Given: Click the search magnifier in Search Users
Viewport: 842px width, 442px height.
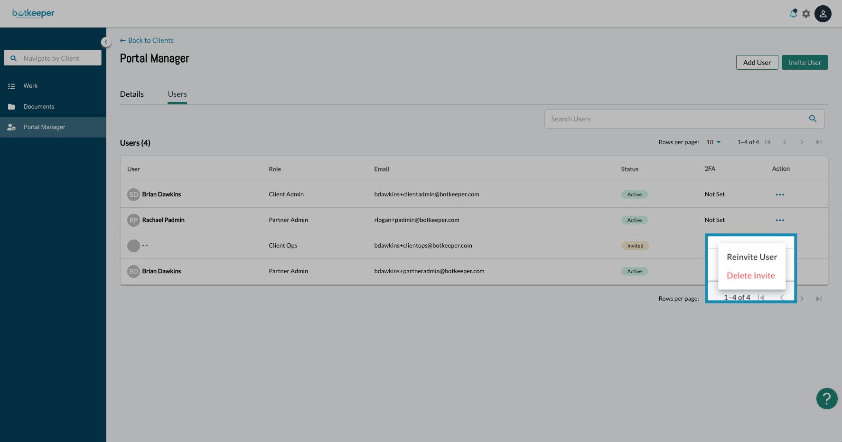Looking at the screenshot, I should pos(813,119).
